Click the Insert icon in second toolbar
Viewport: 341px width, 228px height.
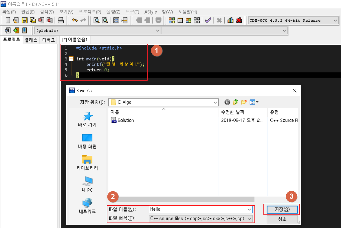click(8, 30)
